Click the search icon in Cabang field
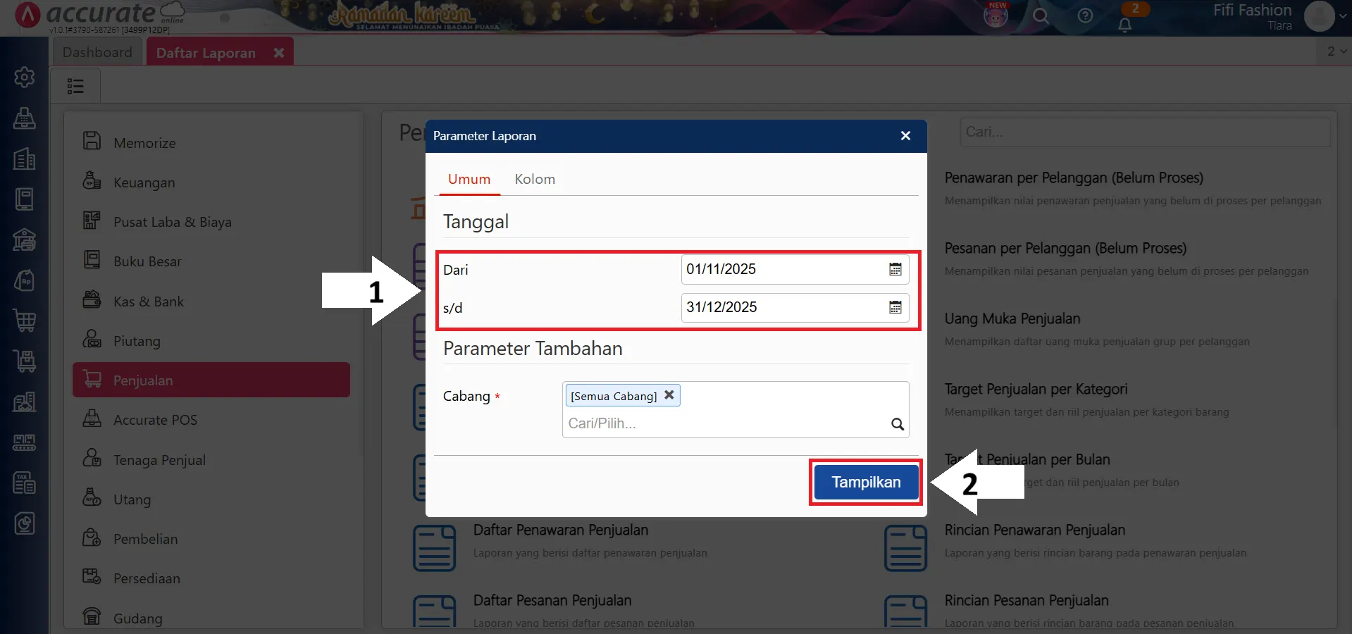Viewport: 1352px width, 634px height. 897,424
